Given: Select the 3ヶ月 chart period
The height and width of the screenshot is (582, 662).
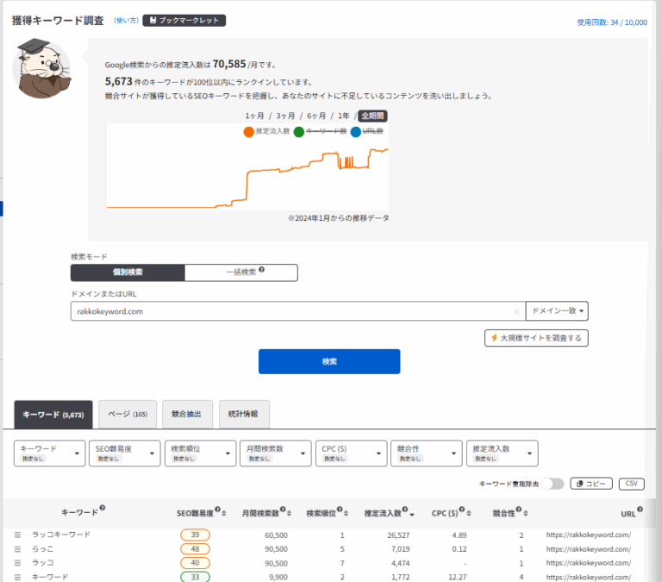Looking at the screenshot, I should [x=285, y=116].
